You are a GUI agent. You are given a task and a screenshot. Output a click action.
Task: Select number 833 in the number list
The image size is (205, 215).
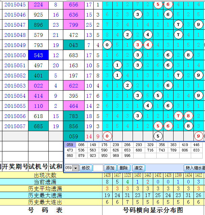(196, 150)
